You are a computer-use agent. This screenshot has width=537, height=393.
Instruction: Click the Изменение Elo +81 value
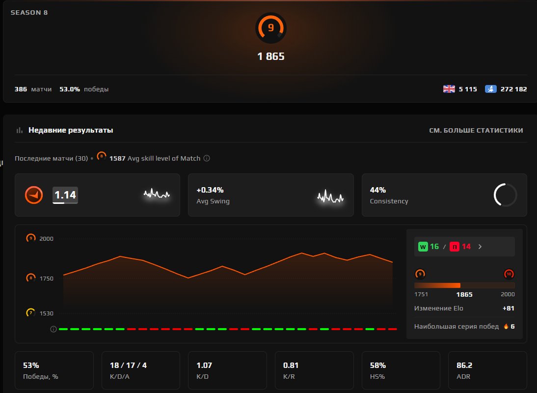pos(508,309)
